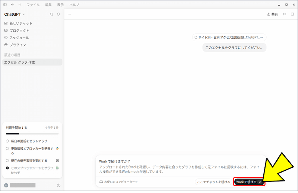Screen dimensions: 298x193
Task: Click the 4件中1件 counter
Action: click(x=52, y=128)
